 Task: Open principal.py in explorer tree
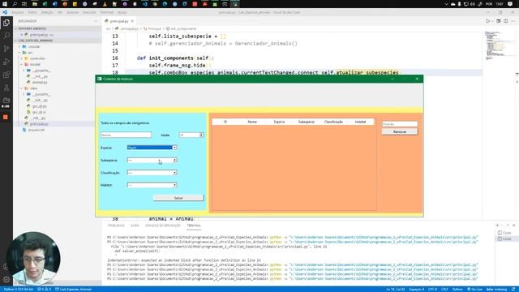coord(39,124)
